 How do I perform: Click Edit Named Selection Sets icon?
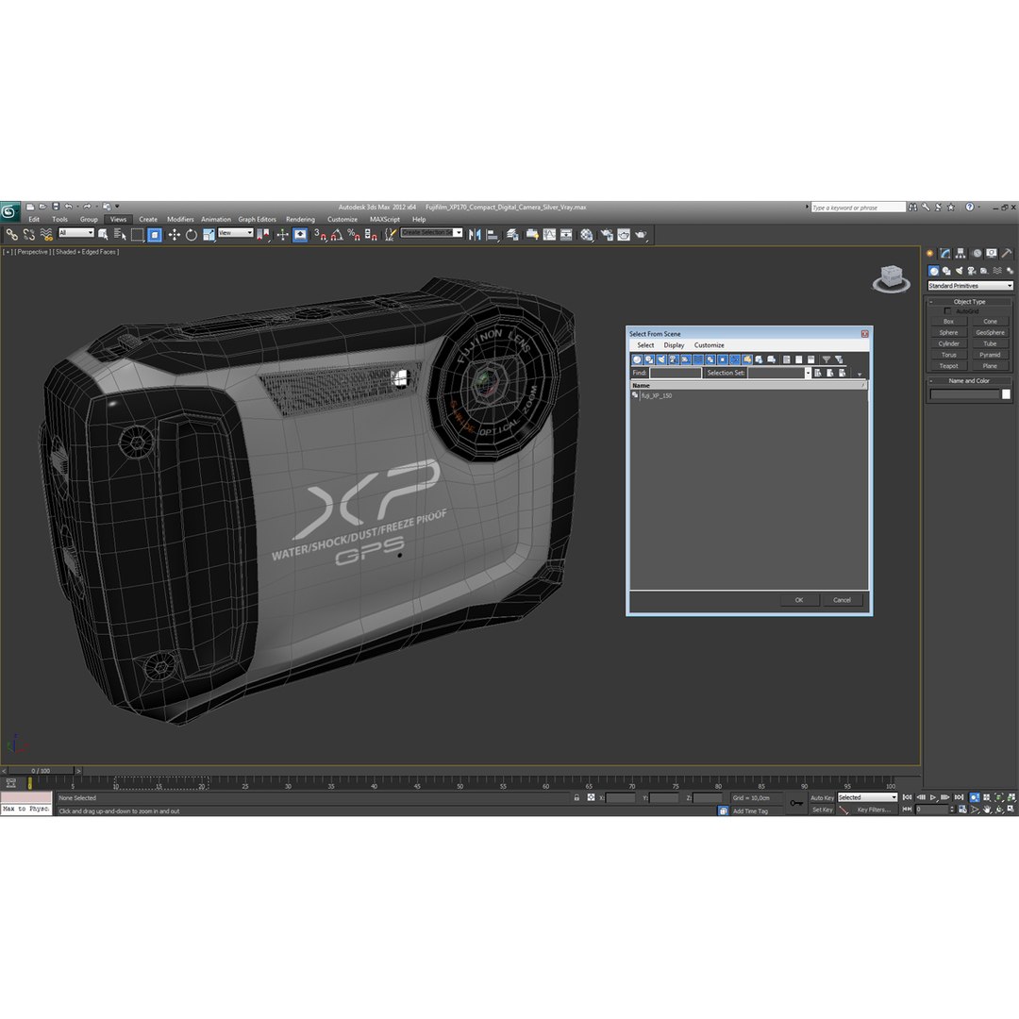(x=390, y=235)
